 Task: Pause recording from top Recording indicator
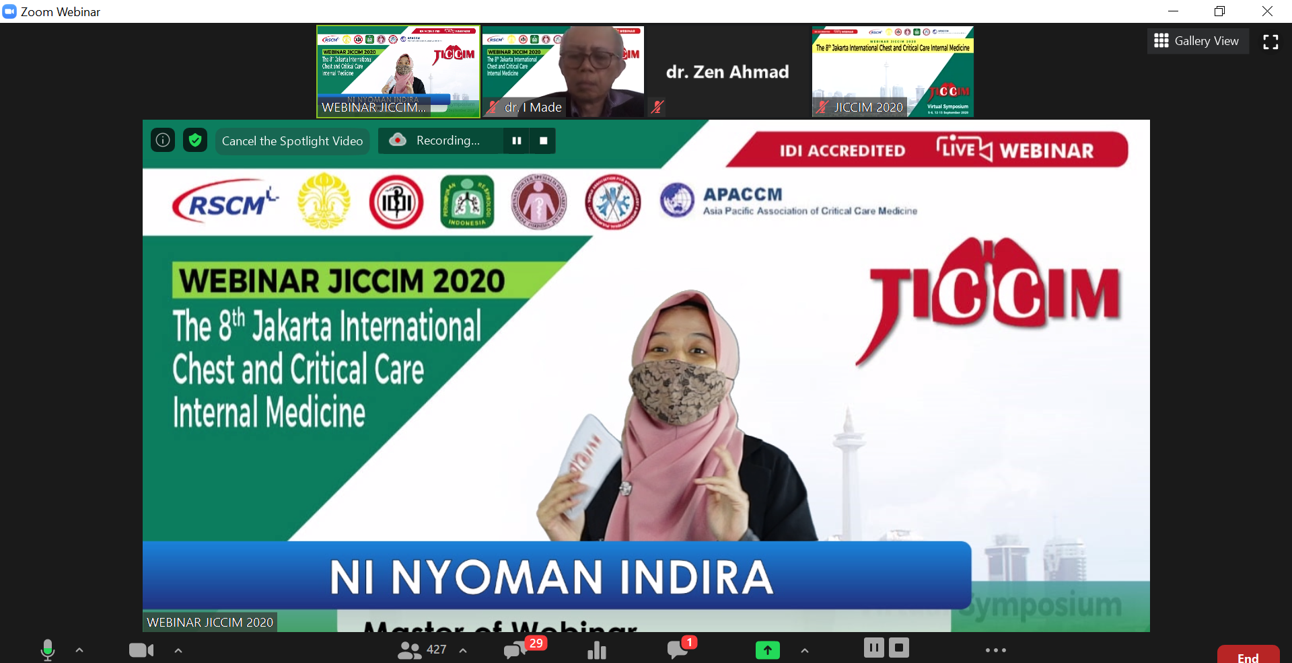(517, 141)
